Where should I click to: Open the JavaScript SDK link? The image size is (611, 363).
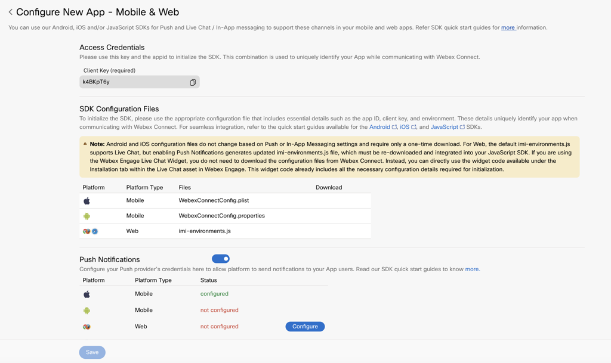click(445, 126)
